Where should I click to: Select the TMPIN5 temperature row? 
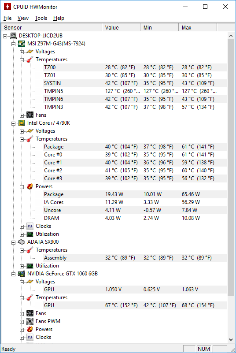(x=135, y=91)
